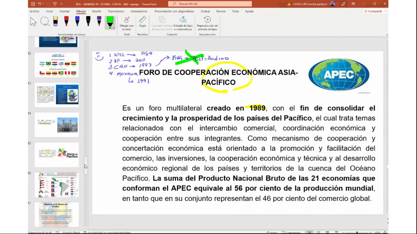Open the Transiciones tab
The image size is (417, 234).
[116, 11]
